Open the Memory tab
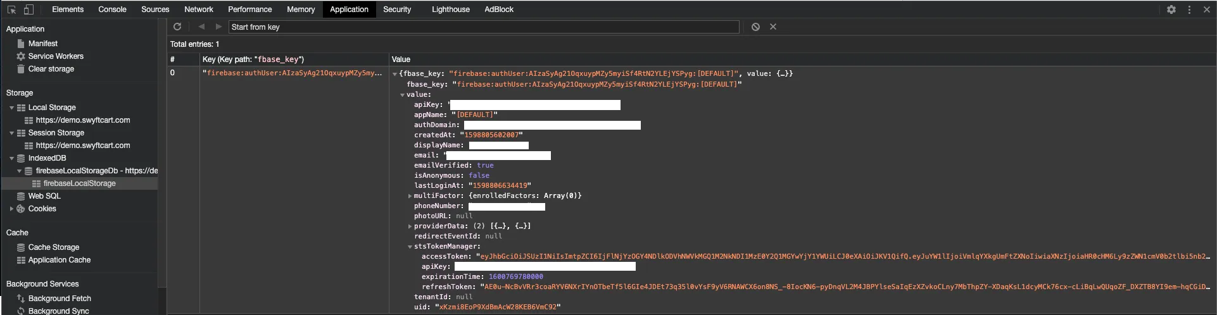Viewport: 1217px width, 315px height. 301,9
